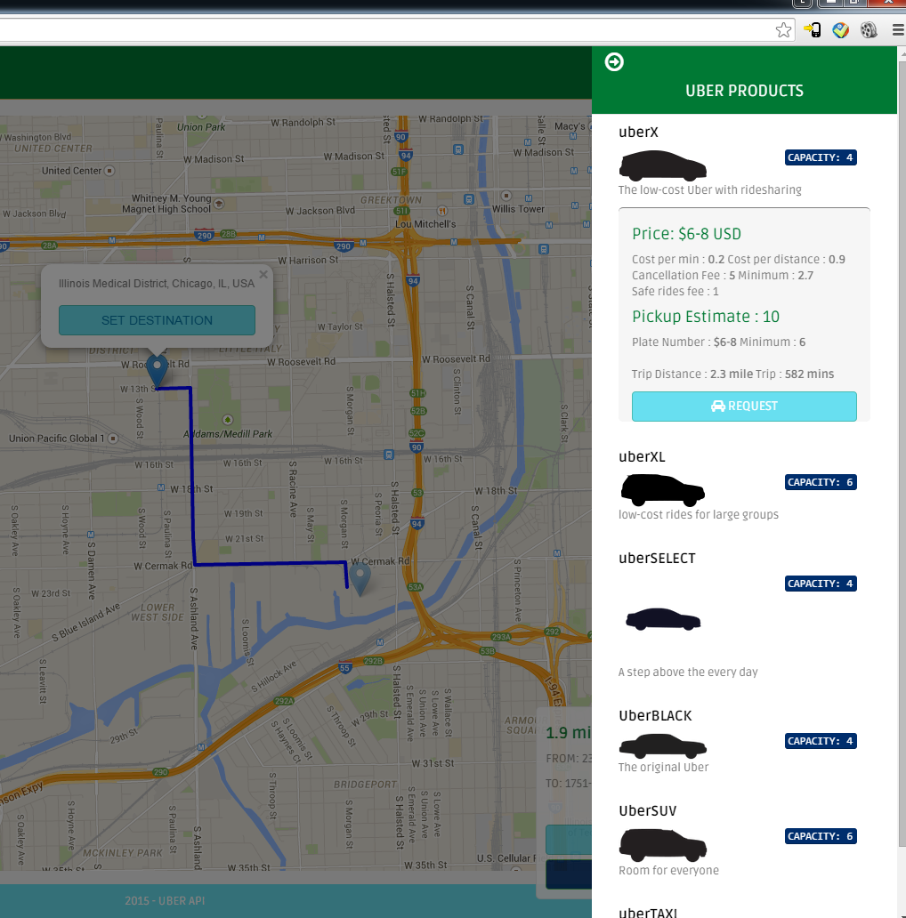906x918 pixels.
Task: Click the UBER PRODUCTS panel heading
Action: tap(744, 91)
